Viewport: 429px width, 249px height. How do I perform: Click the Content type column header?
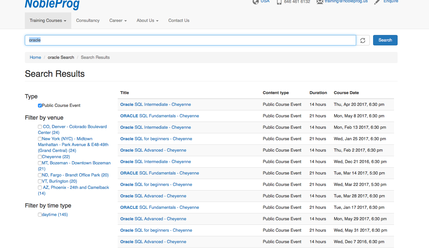pos(276,93)
